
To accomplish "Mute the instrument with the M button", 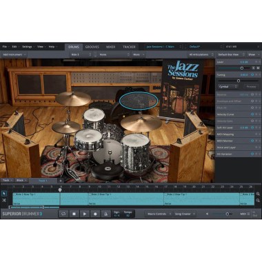I will pos(258,68).
